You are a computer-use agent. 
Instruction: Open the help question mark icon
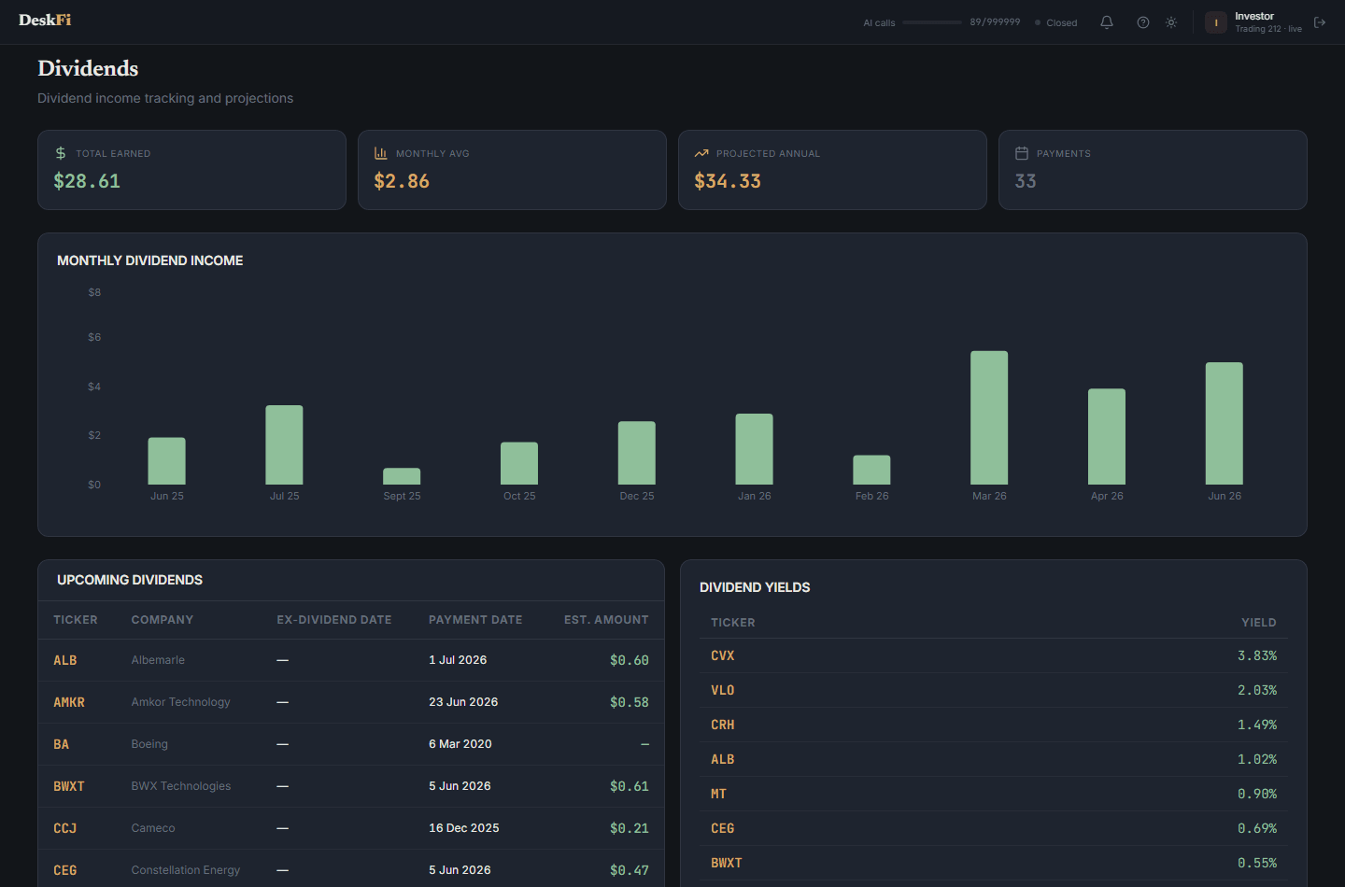pyautogui.click(x=1143, y=22)
